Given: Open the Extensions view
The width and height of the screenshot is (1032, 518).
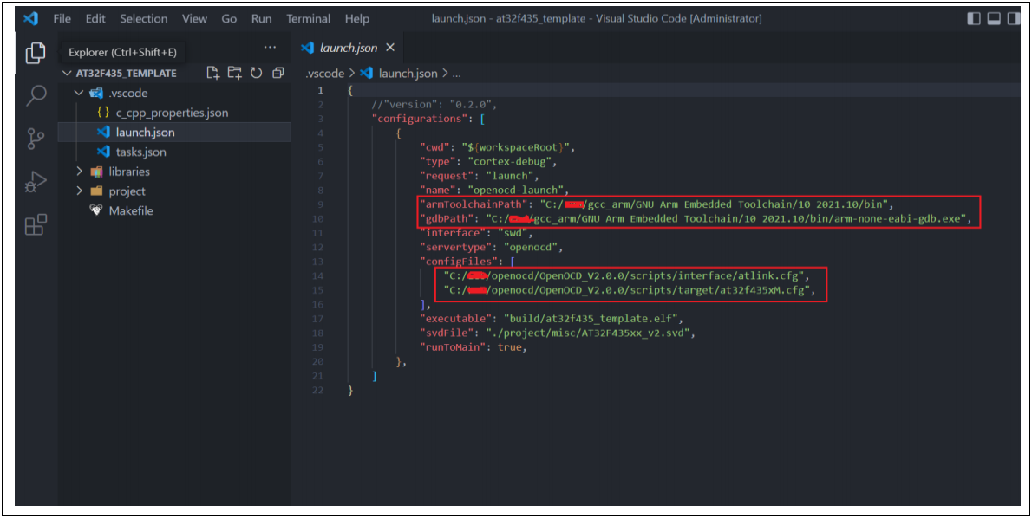Looking at the screenshot, I should tap(36, 225).
